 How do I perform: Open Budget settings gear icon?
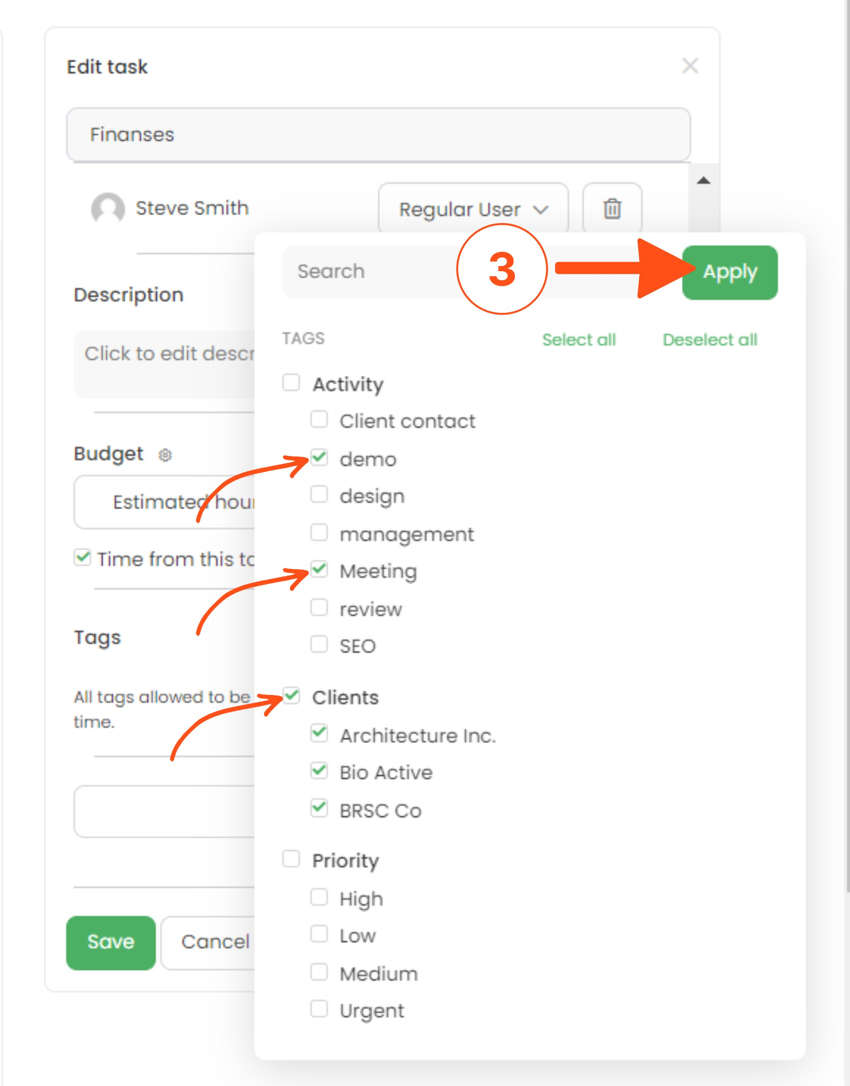[x=165, y=455]
